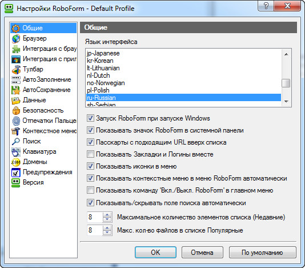Image resolution: width=305 pixels, height=268 pixels.
Task: Click the Отпечатки Пальцев fingerprint icon
Action: coord(16,121)
